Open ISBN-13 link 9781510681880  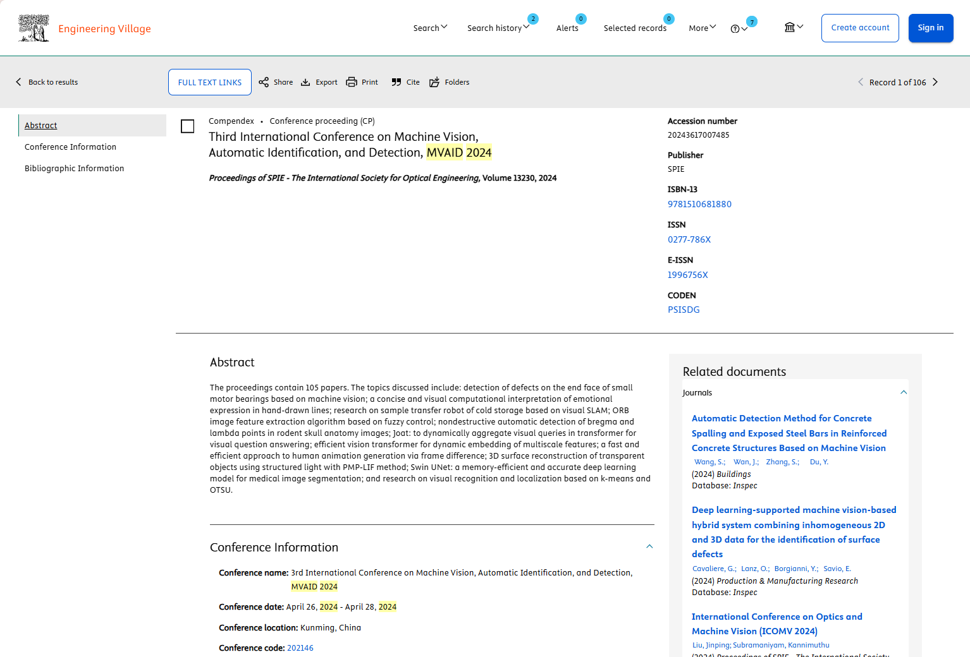(x=699, y=204)
